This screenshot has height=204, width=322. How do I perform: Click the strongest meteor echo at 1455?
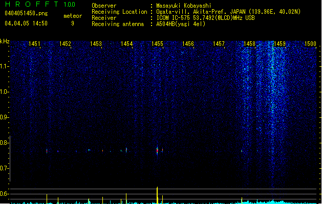pos(157,151)
